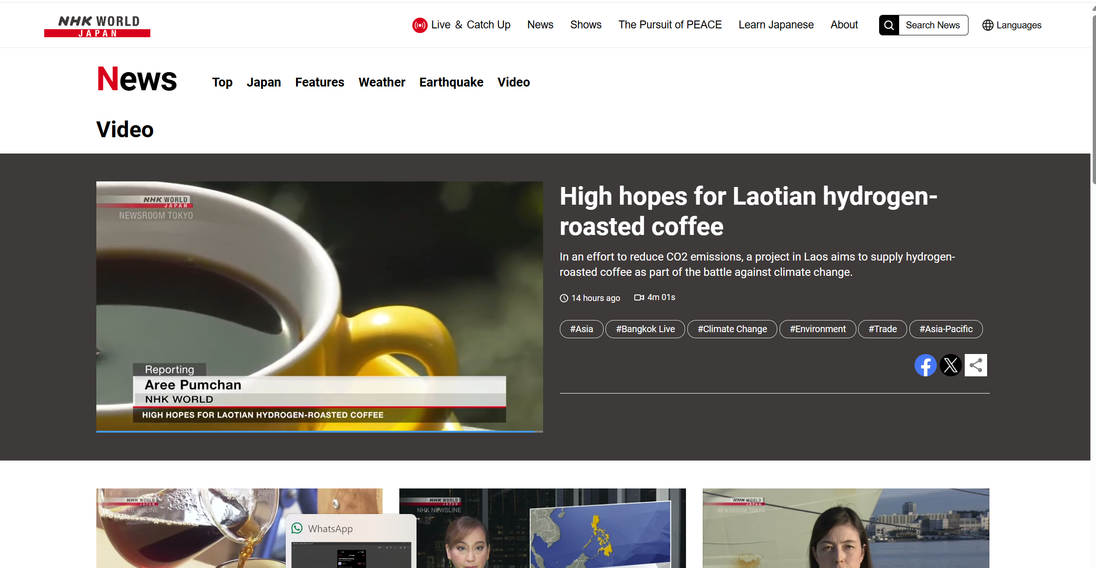
Task: Click the NHK World Japan logo
Action: point(97,26)
